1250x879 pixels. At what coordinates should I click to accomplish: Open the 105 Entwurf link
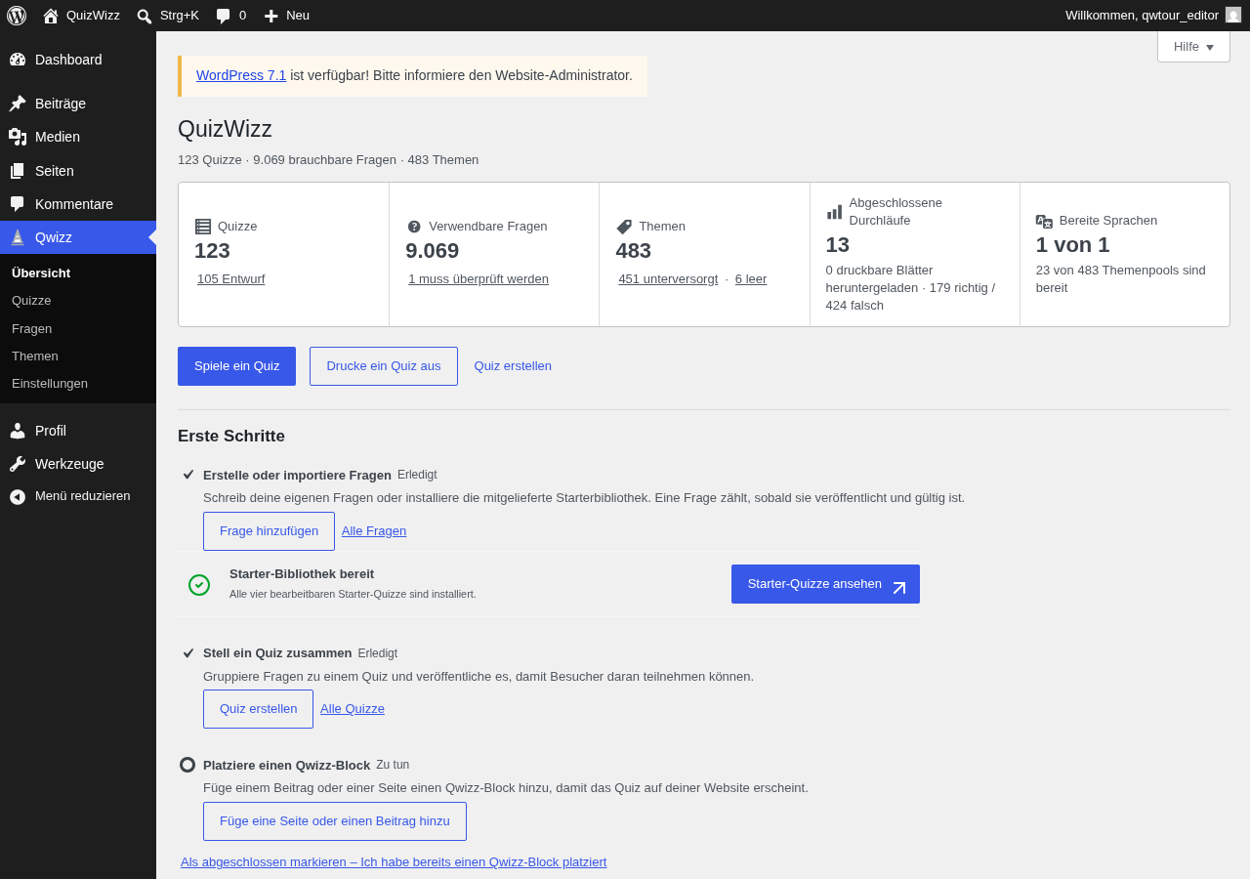[x=230, y=278]
